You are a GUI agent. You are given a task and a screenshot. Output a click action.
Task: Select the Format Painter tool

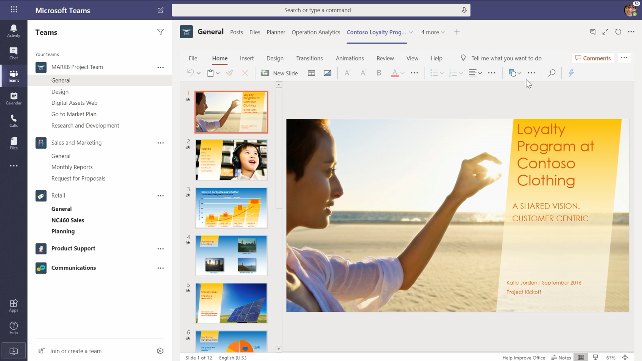pos(230,73)
